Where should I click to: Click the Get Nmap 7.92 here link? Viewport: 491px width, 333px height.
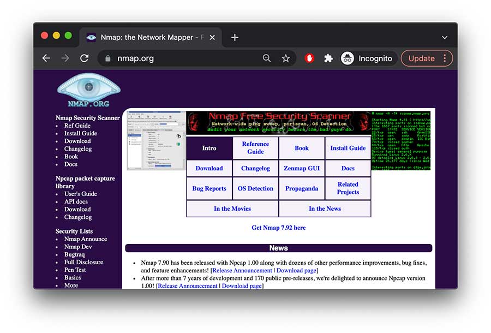tap(278, 228)
